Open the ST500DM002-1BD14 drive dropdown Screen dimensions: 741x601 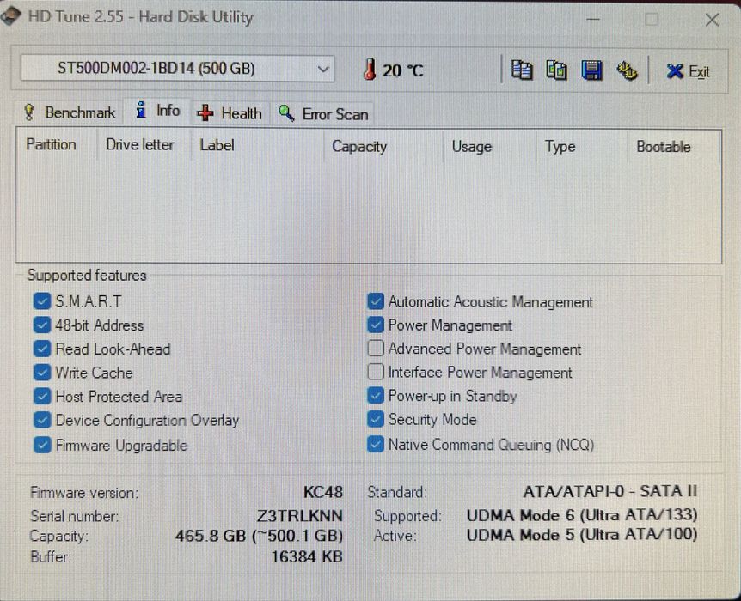point(177,69)
